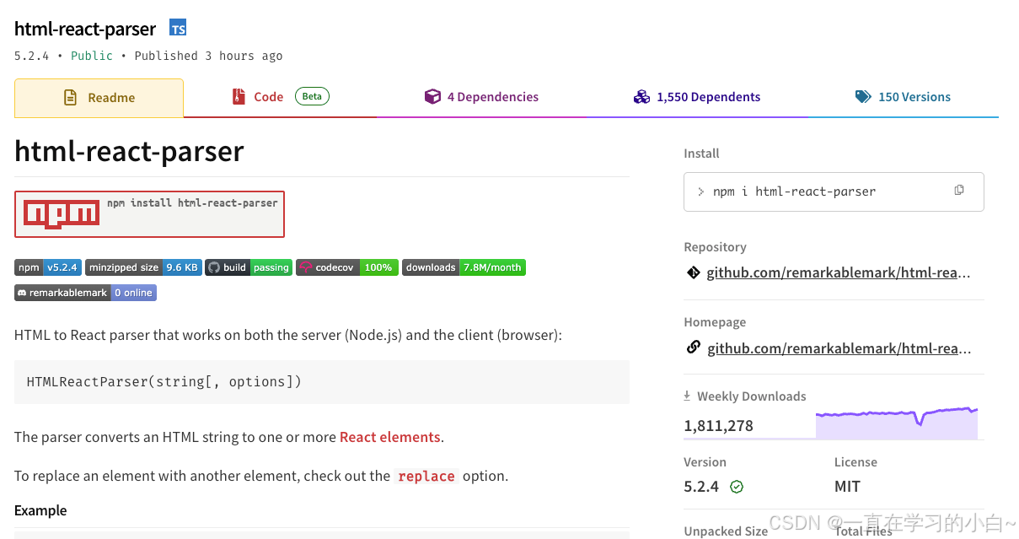Switch to the Code Beta tab
1019x539 pixels.
[x=280, y=97]
